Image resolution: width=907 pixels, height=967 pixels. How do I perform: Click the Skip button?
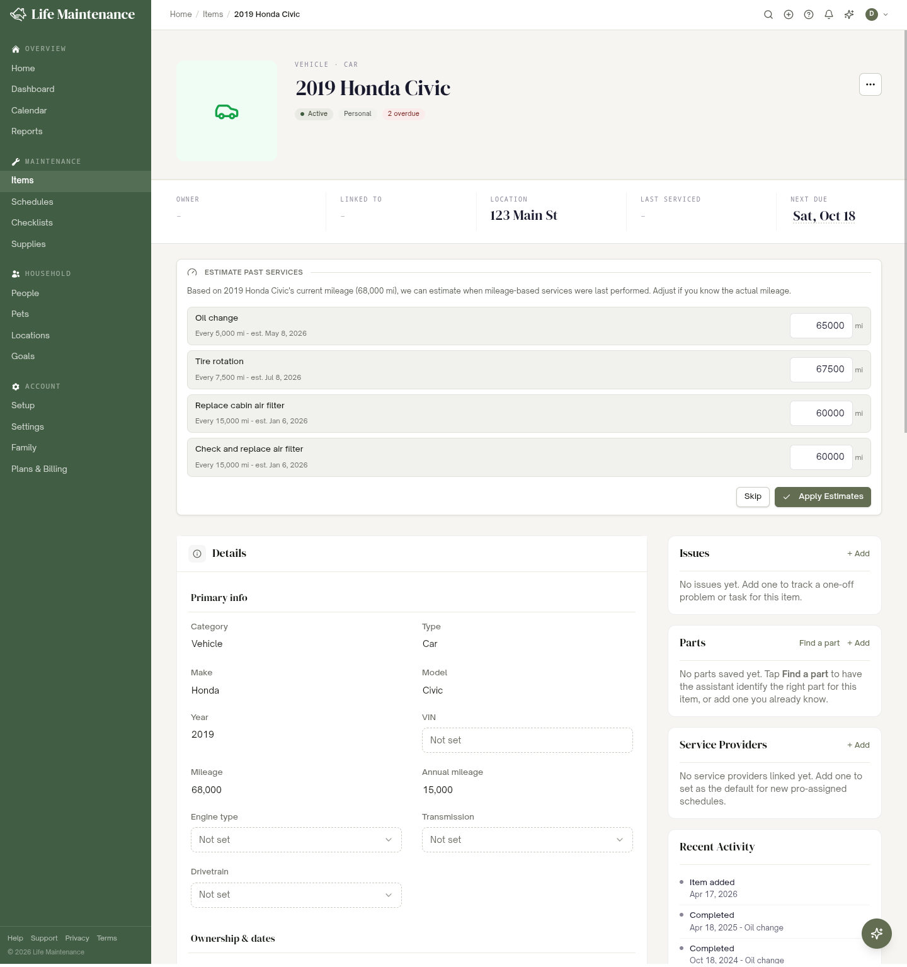coord(753,497)
